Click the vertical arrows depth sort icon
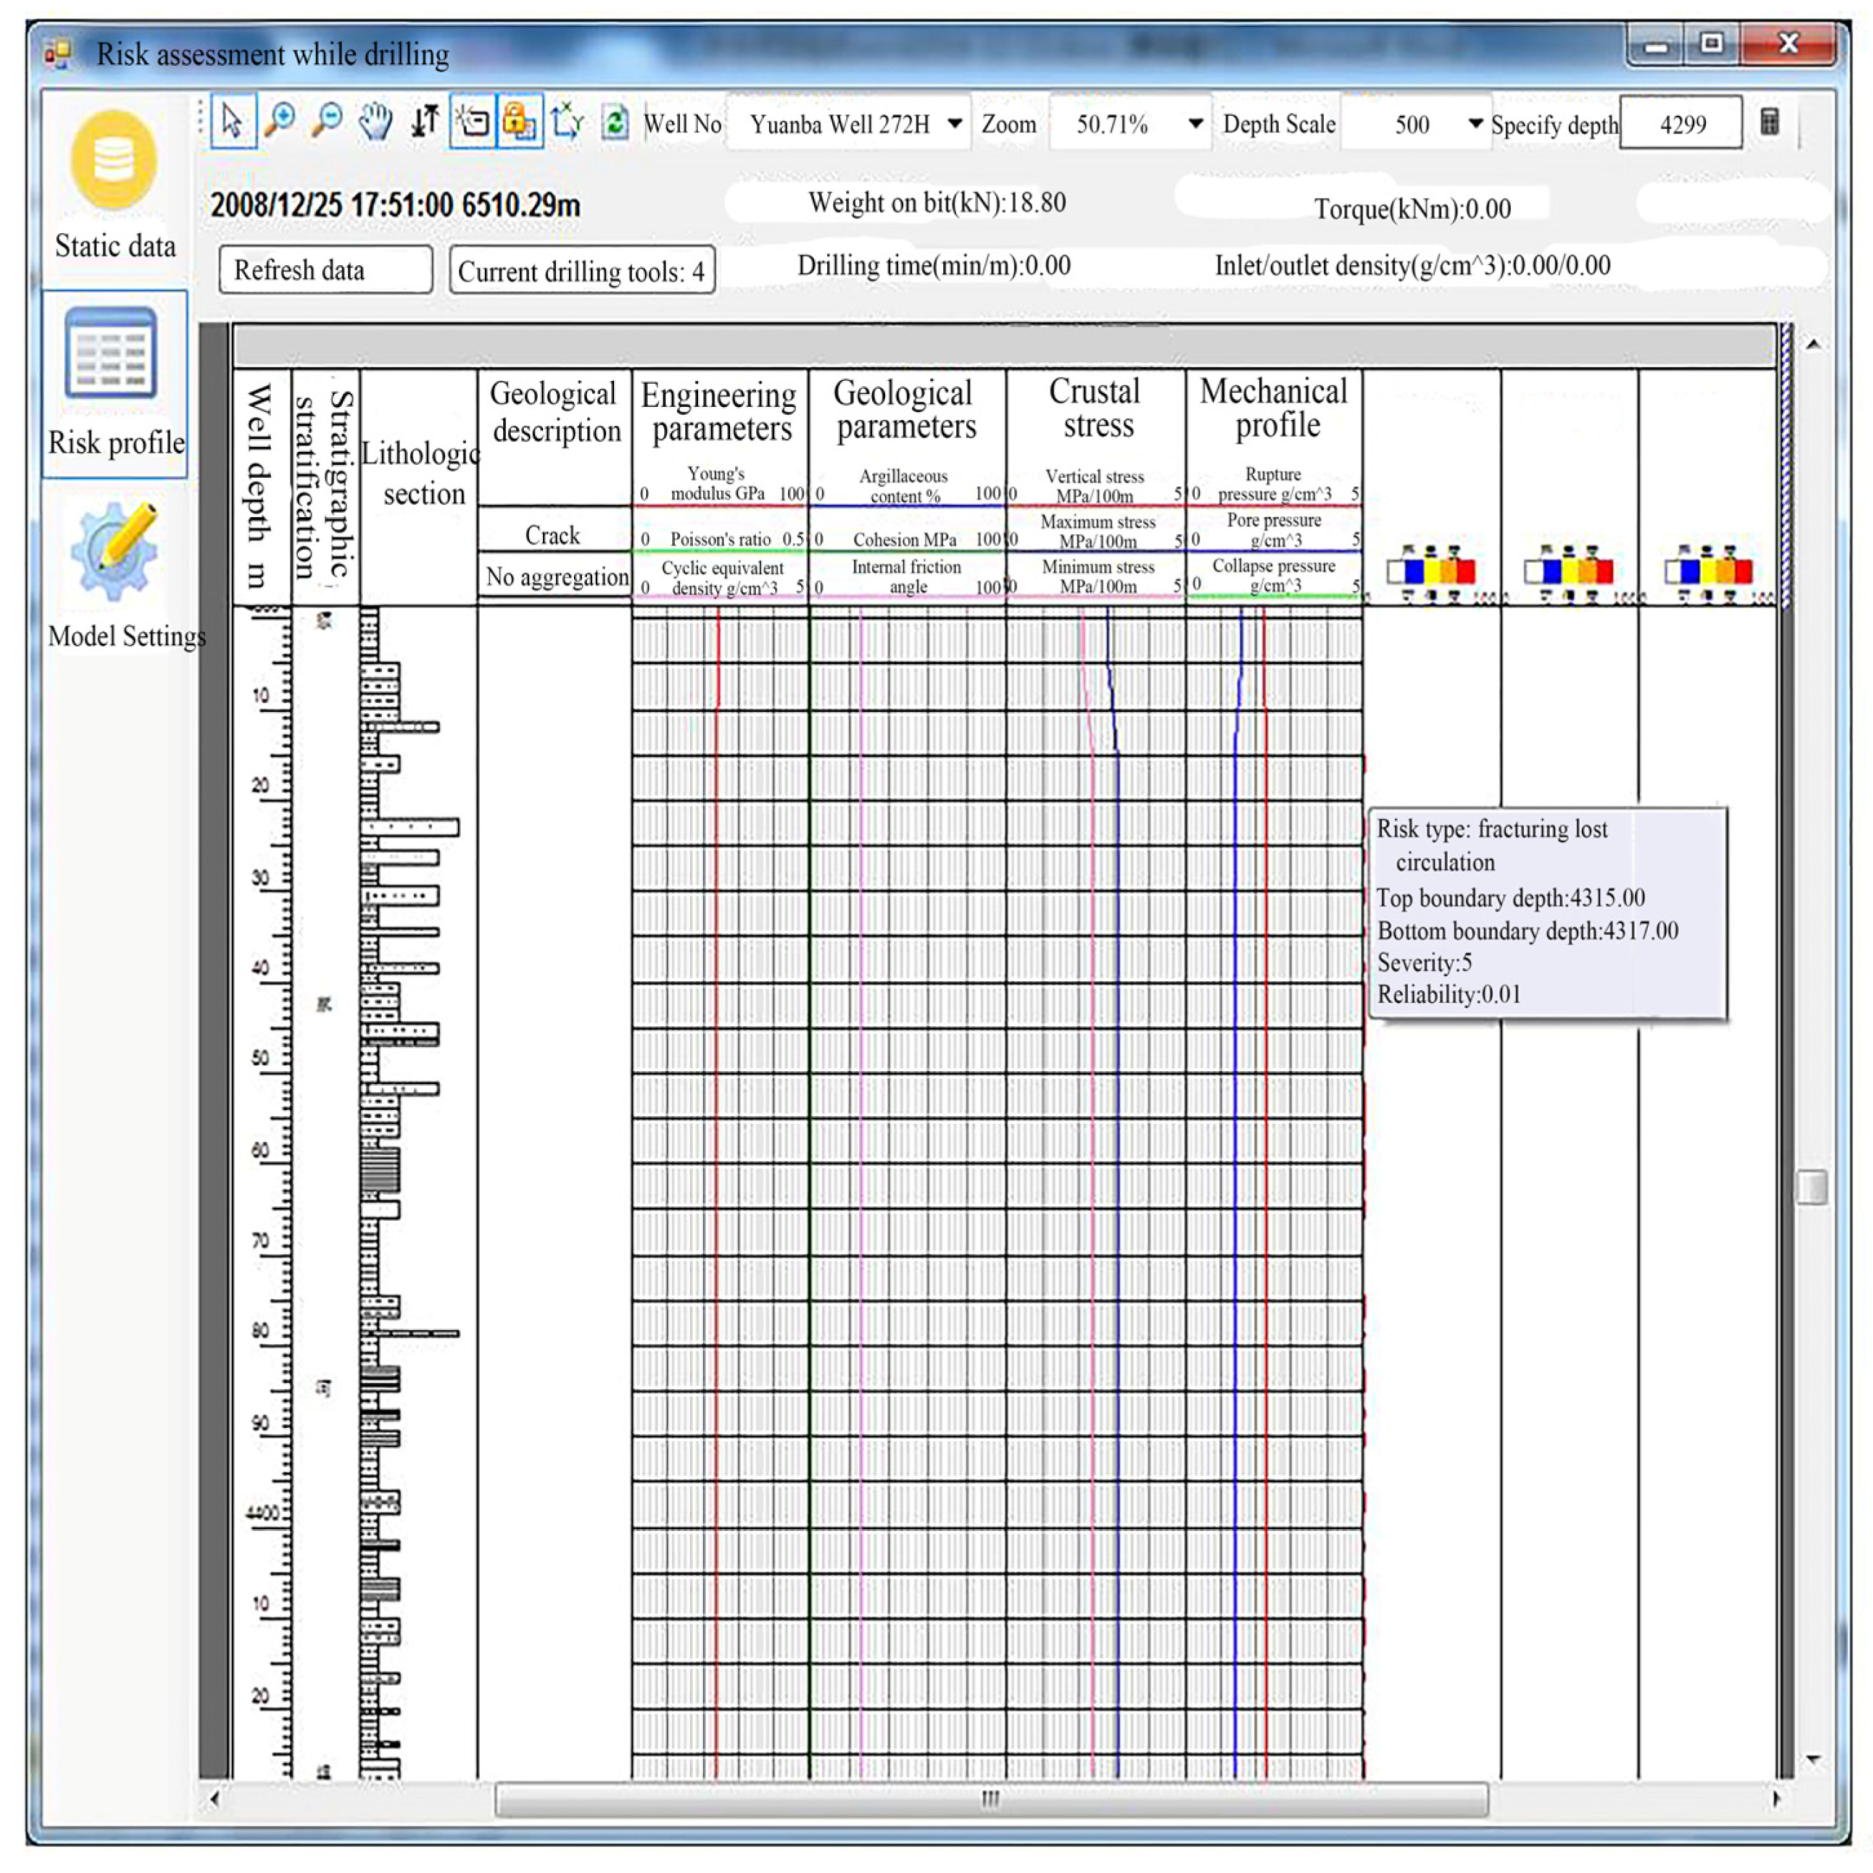This screenshot has width=1873, height=1873. click(x=423, y=122)
